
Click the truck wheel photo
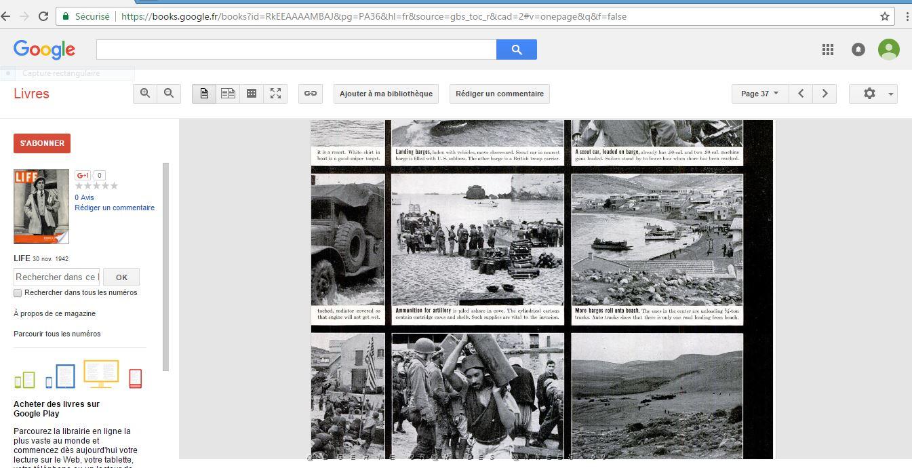pyautogui.click(x=348, y=239)
